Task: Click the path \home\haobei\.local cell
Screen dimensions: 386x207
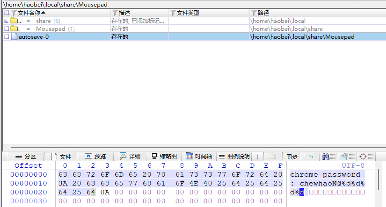Action: pos(277,21)
